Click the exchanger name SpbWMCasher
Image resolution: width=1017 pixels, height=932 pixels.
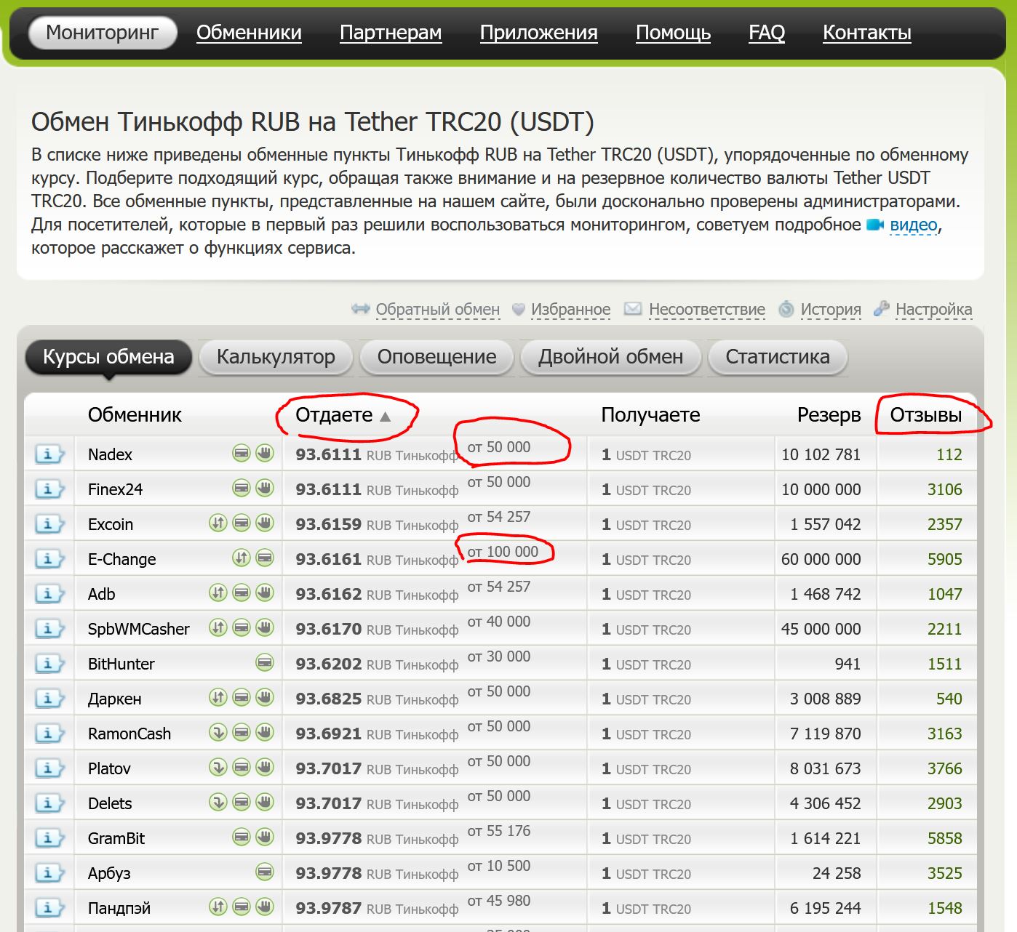(139, 629)
